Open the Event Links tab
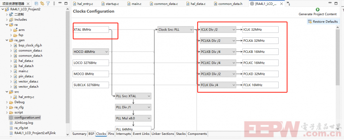The width and height of the screenshot is (344, 140). tap(141, 134)
